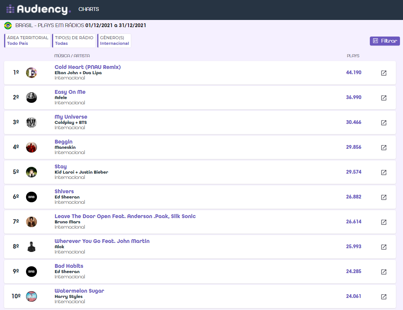This screenshot has height=310, width=403.
Task: Click Maneskin red thumbnail
Action: pyautogui.click(x=31, y=147)
